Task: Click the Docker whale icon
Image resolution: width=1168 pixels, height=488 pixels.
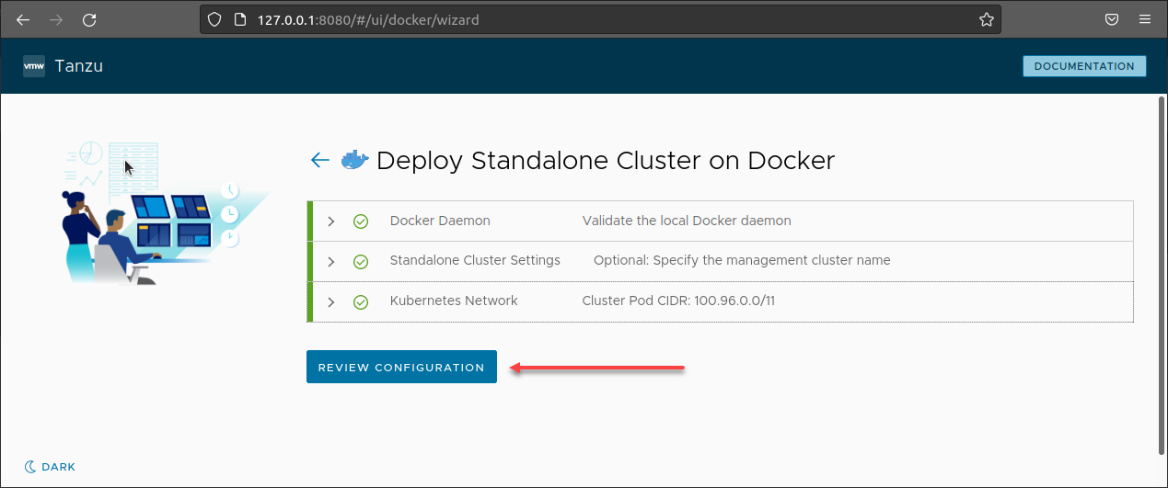Action: [x=354, y=160]
